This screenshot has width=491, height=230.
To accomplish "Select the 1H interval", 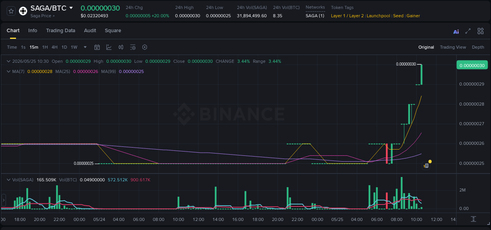I will [x=45, y=47].
